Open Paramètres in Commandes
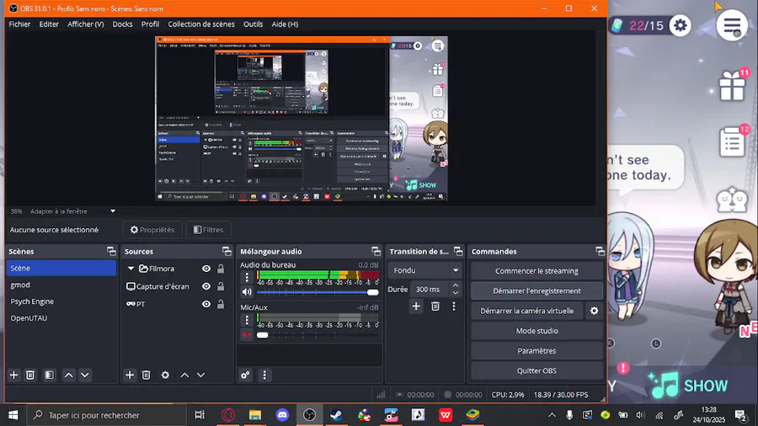Image resolution: width=758 pixels, height=426 pixels. click(536, 351)
